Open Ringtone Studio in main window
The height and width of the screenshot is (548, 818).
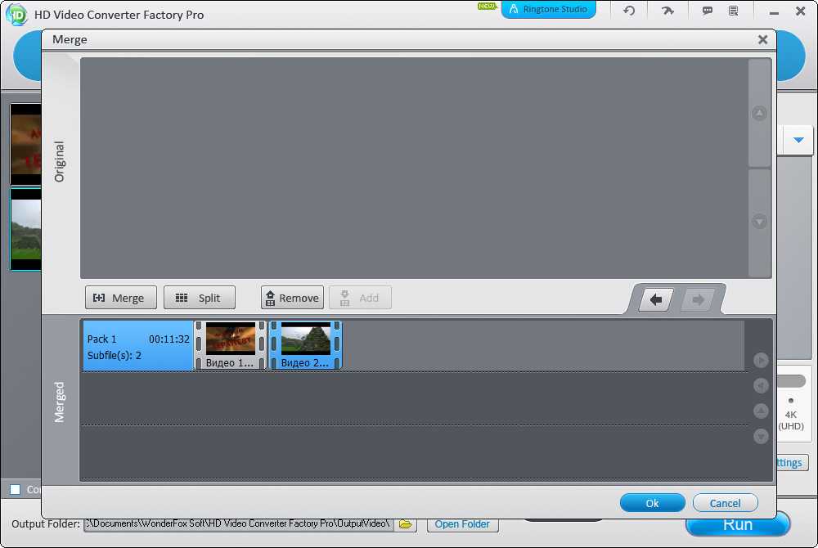click(548, 9)
